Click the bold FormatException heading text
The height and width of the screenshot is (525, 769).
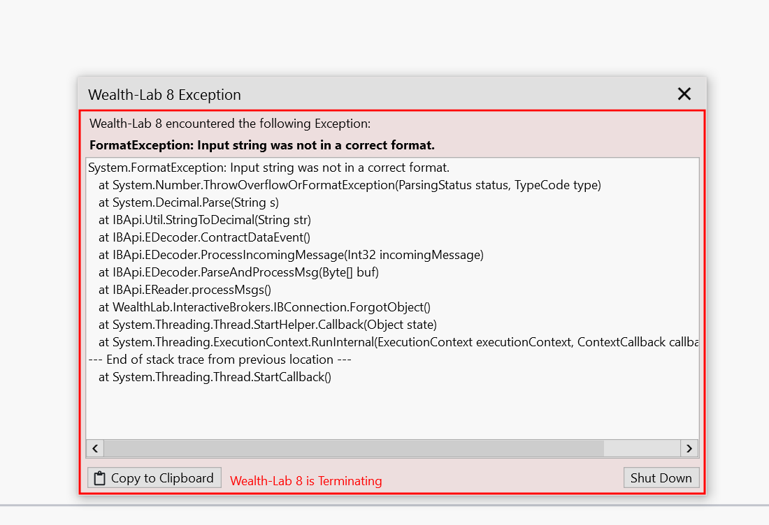tap(262, 145)
